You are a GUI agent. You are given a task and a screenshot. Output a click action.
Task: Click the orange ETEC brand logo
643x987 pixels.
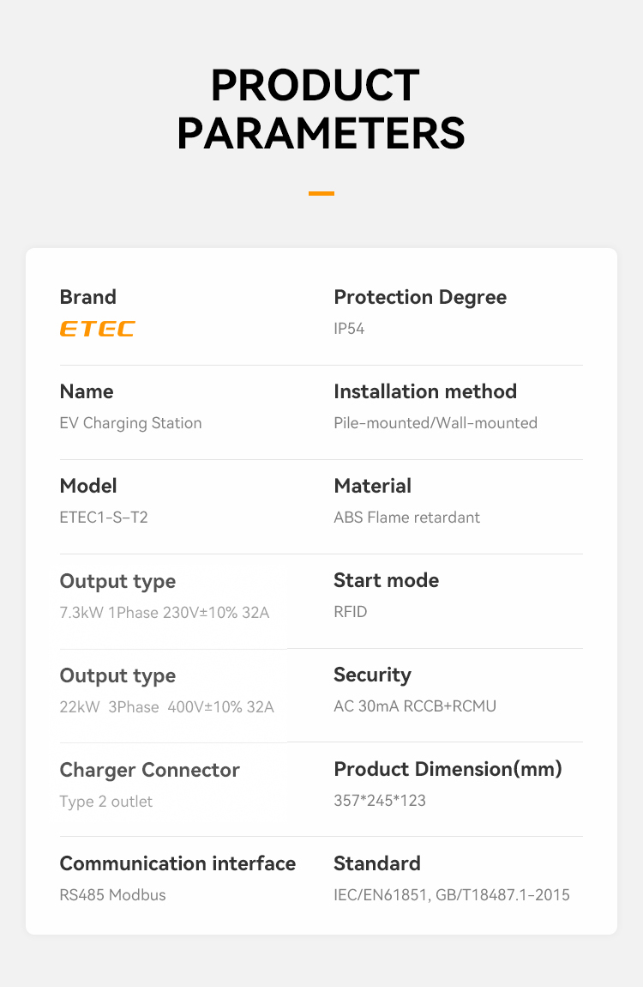click(97, 329)
